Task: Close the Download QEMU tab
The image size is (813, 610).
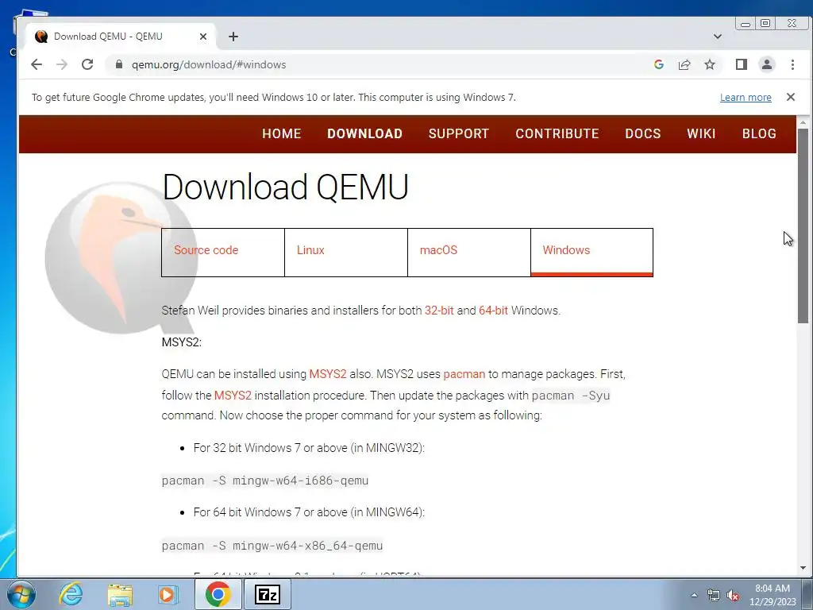Action: pyautogui.click(x=203, y=37)
